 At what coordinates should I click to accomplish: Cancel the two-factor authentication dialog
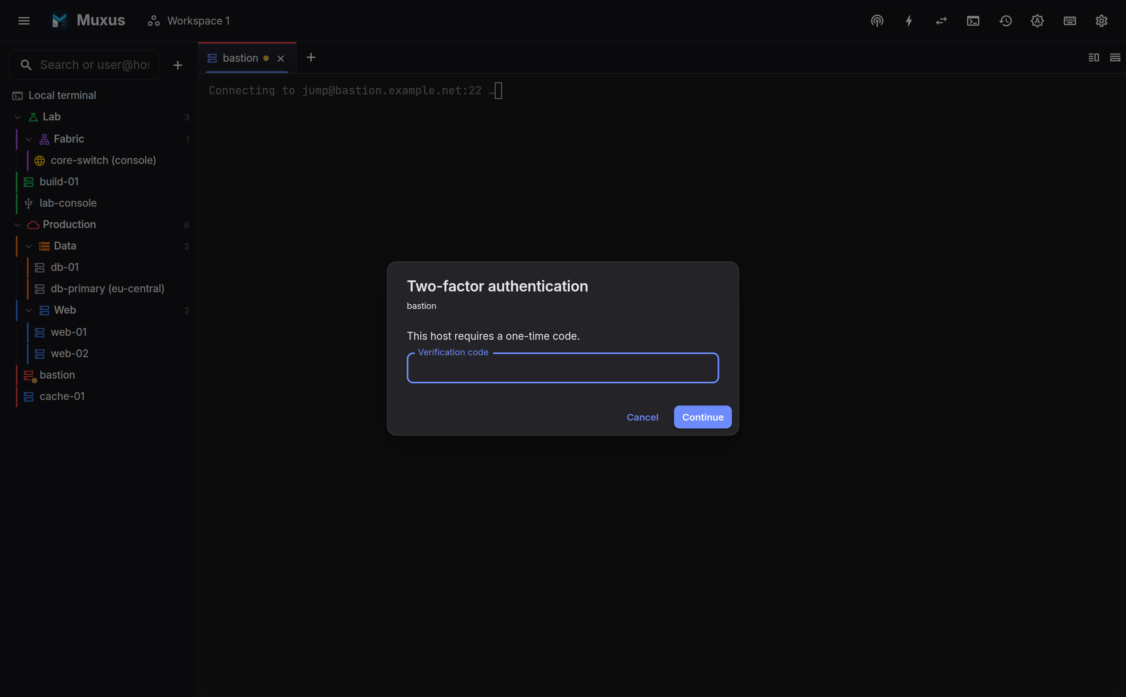pos(642,417)
